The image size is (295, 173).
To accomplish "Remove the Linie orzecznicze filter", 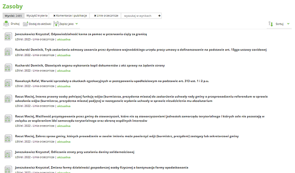I will point(96,16).
